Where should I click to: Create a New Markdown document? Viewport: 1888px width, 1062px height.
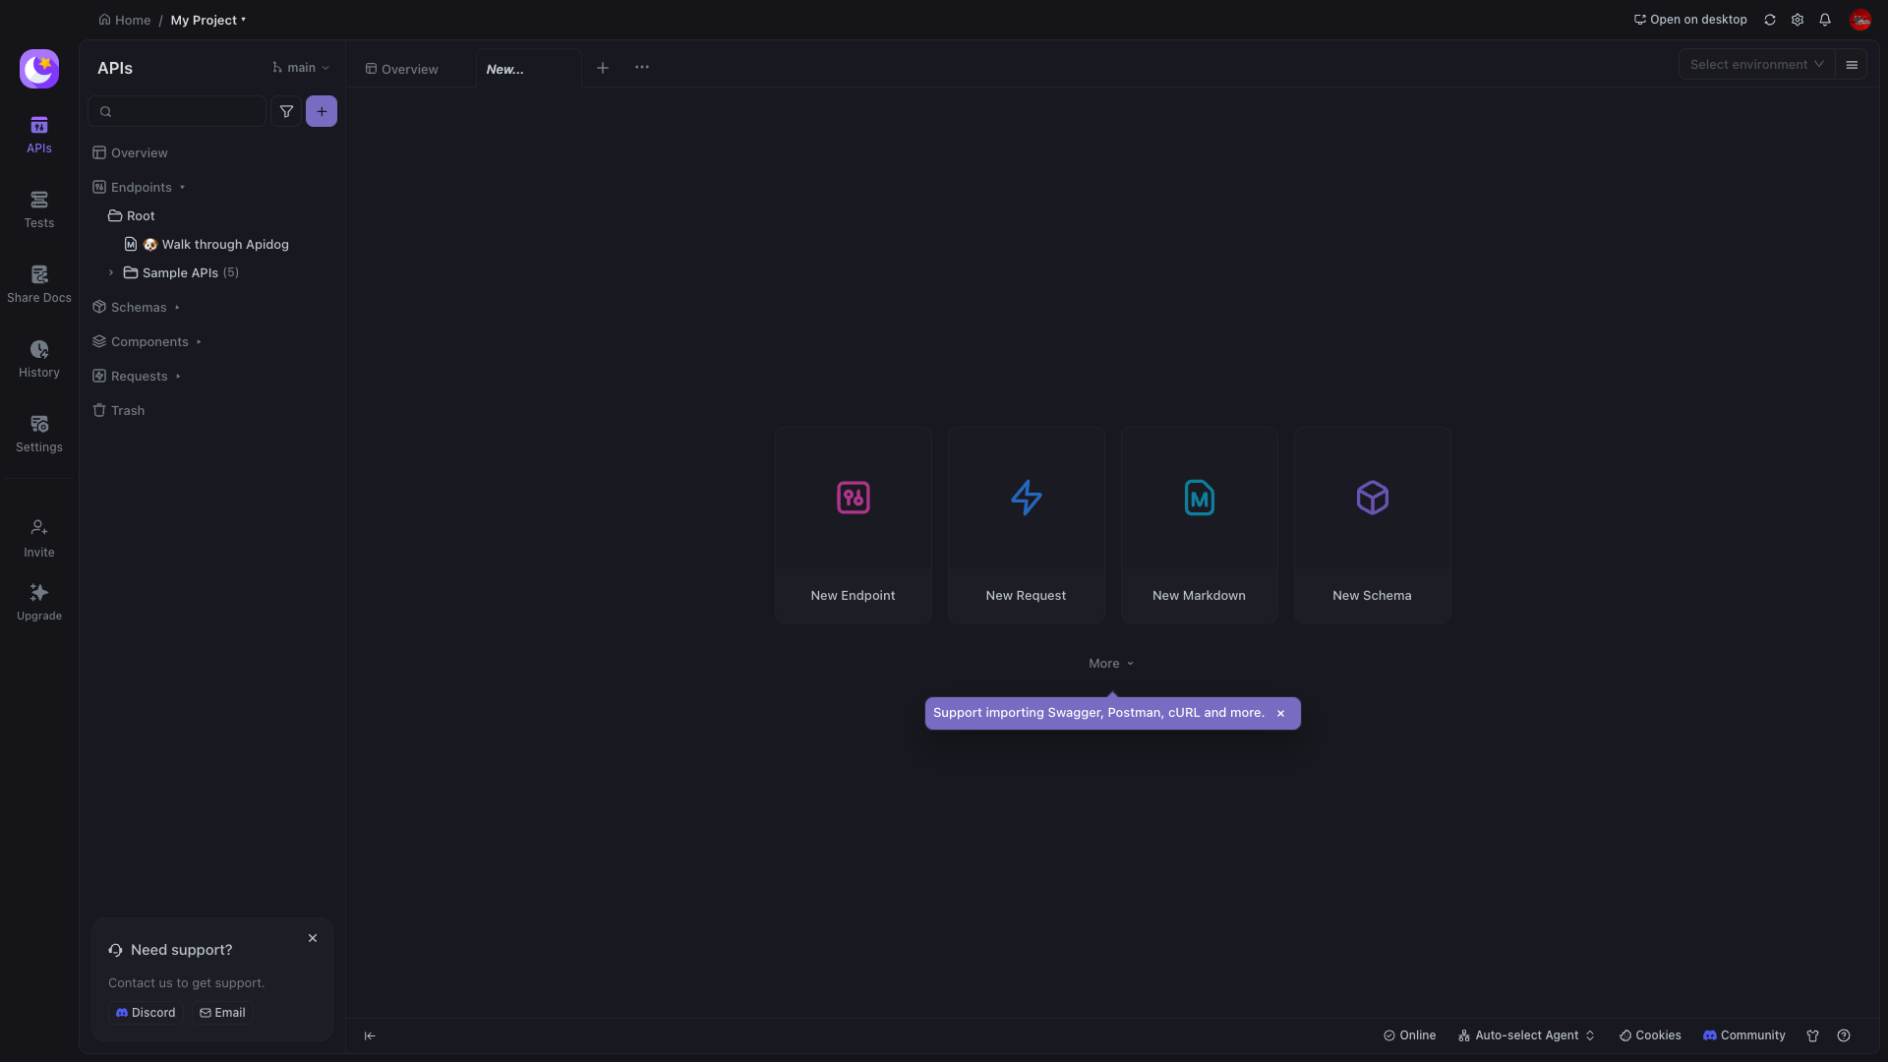coord(1199,524)
